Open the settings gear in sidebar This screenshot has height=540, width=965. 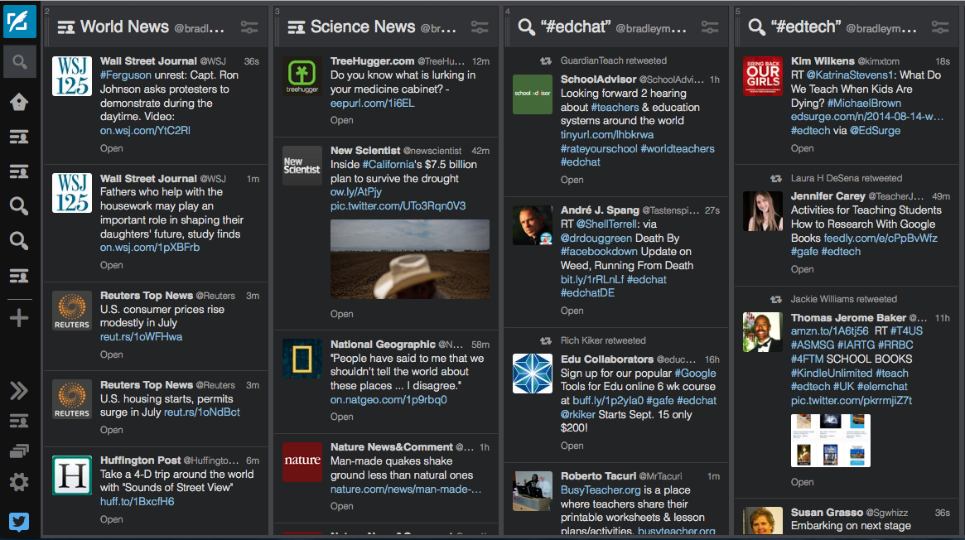coord(19,482)
